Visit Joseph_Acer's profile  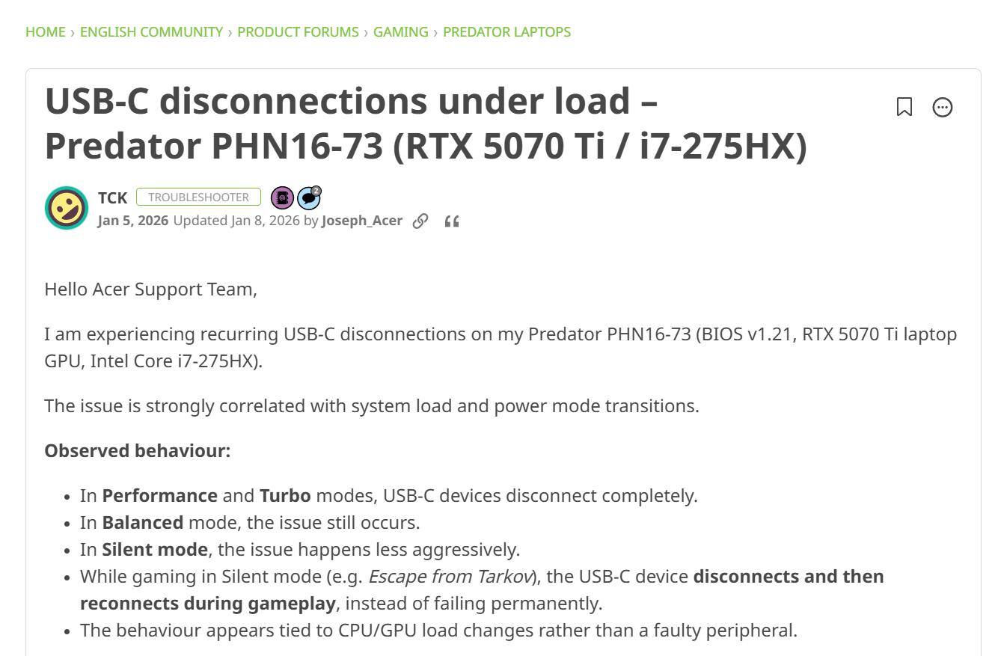362,221
